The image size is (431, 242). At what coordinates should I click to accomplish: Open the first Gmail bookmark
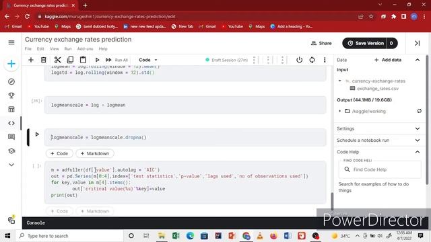point(13,26)
